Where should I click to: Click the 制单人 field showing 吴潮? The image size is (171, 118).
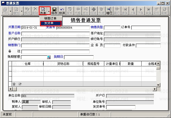point(31,102)
